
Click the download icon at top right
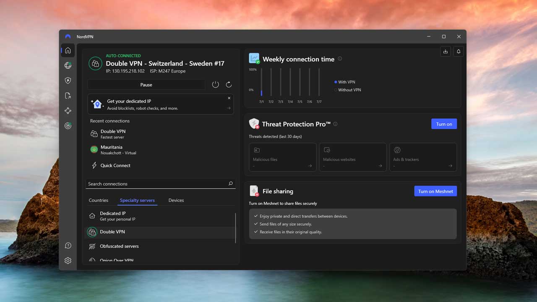pyautogui.click(x=446, y=52)
